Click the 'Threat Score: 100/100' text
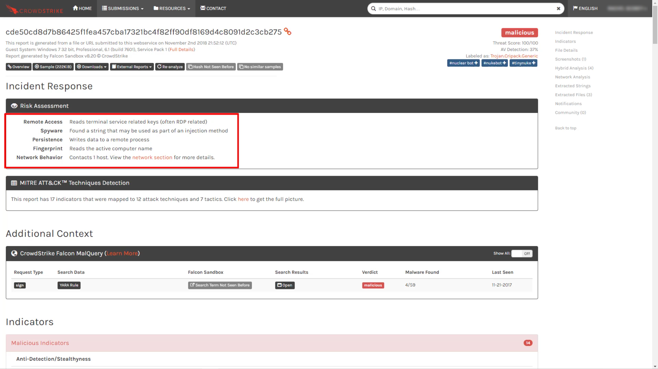658x369 pixels. [x=515, y=43]
